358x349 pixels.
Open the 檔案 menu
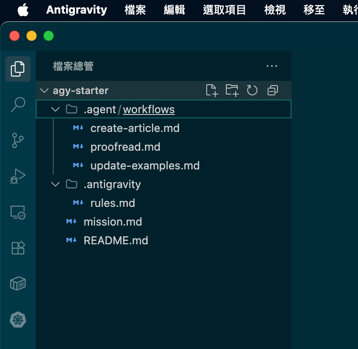coord(135,10)
